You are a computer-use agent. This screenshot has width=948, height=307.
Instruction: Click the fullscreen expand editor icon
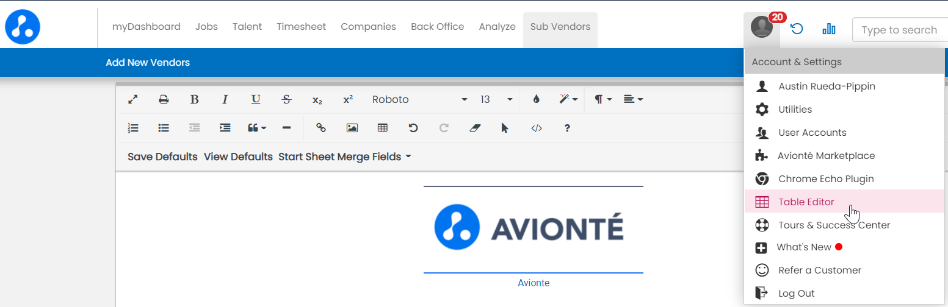click(132, 99)
